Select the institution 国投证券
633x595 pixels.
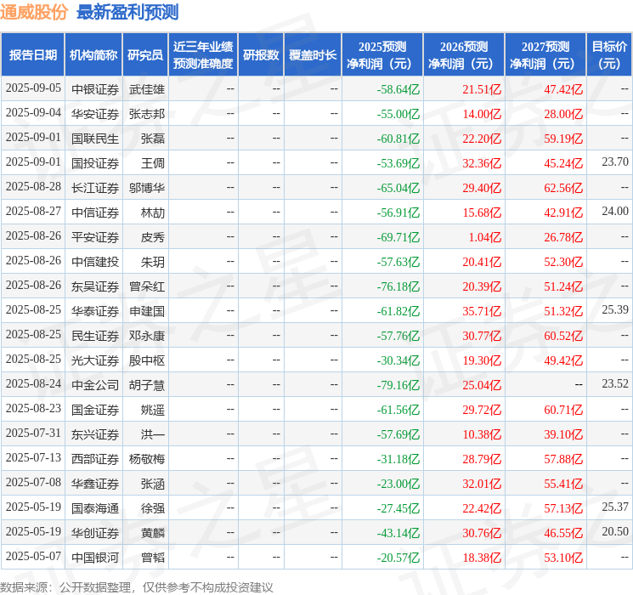[95, 163]
